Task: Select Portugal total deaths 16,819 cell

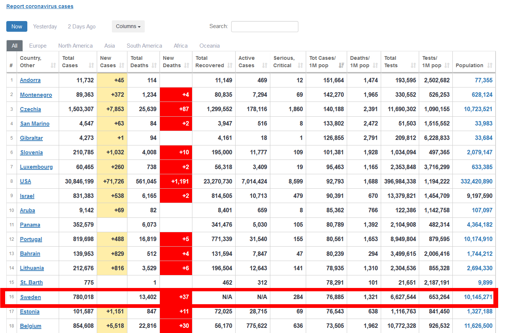Action: pos(143,239)
